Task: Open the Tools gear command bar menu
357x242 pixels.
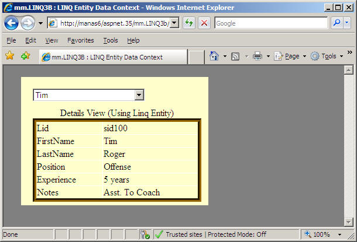Action: pyautogui.click(x=327, y=56)
